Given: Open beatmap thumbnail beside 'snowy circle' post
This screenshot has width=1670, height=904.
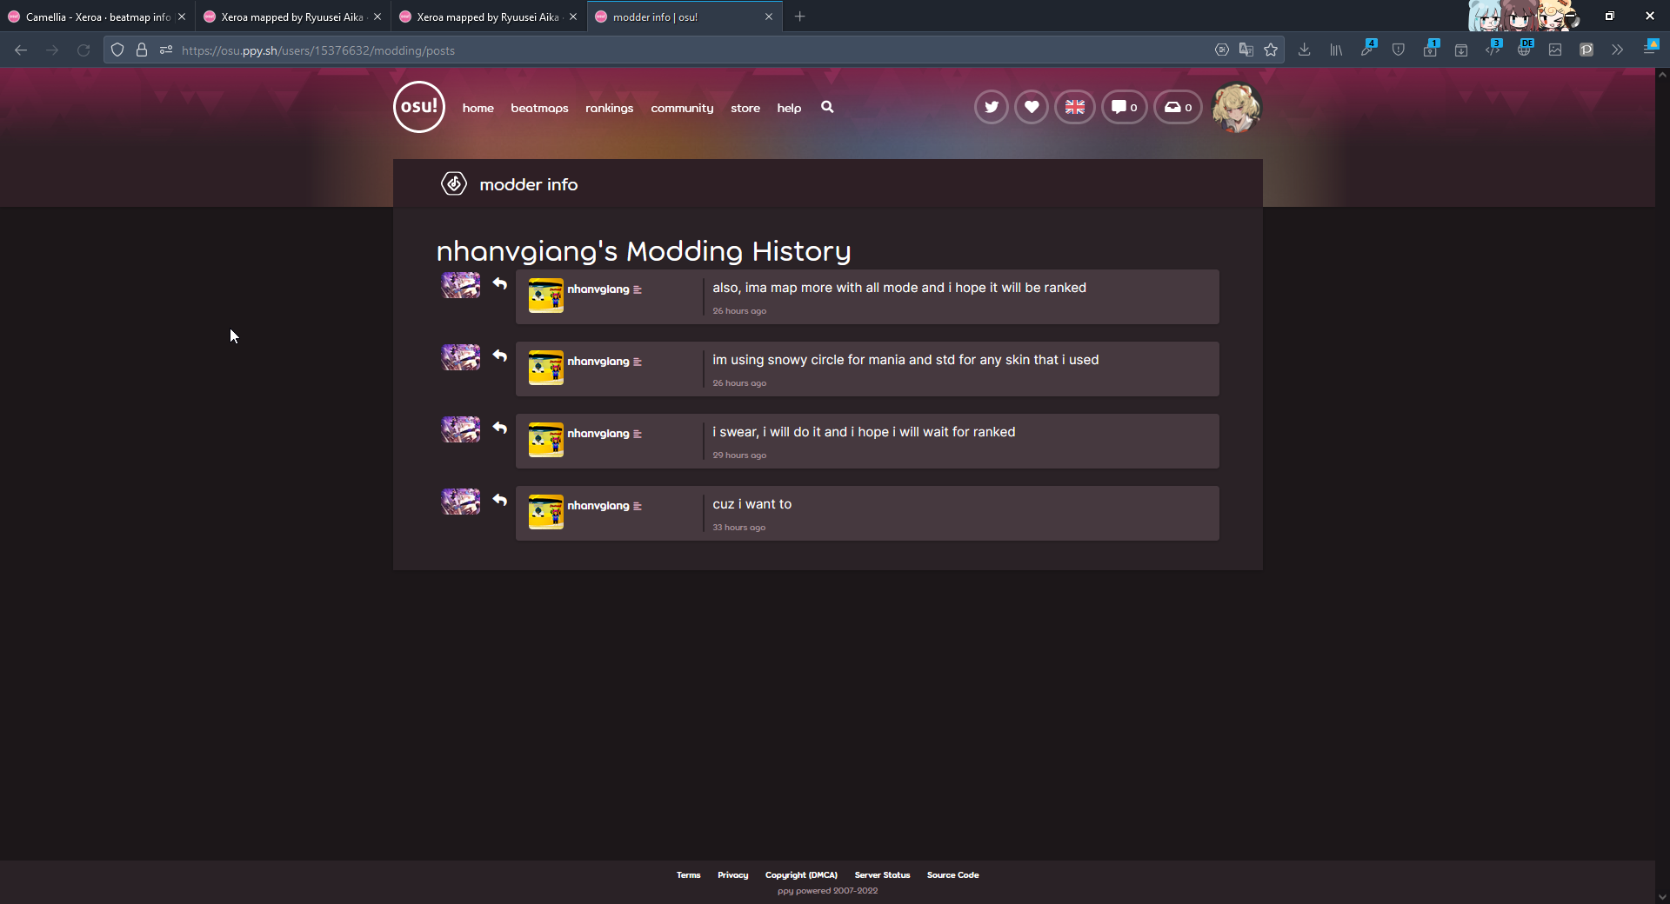Looking at the screenshot, I should click(460, 356).
